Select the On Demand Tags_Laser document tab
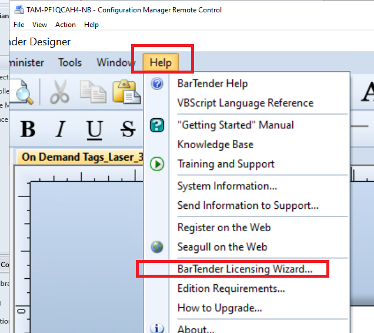The image size is (374, 333). (x=80, y=157)
